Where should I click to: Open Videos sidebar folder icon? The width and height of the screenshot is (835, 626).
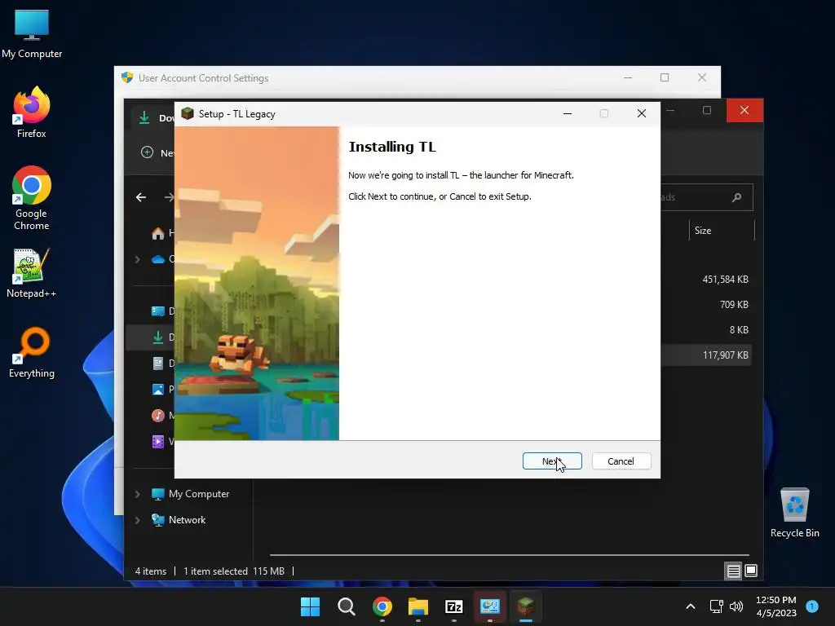tap(158, 441)
